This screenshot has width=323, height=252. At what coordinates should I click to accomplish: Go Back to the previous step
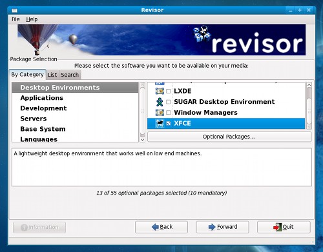pos(161,227)
